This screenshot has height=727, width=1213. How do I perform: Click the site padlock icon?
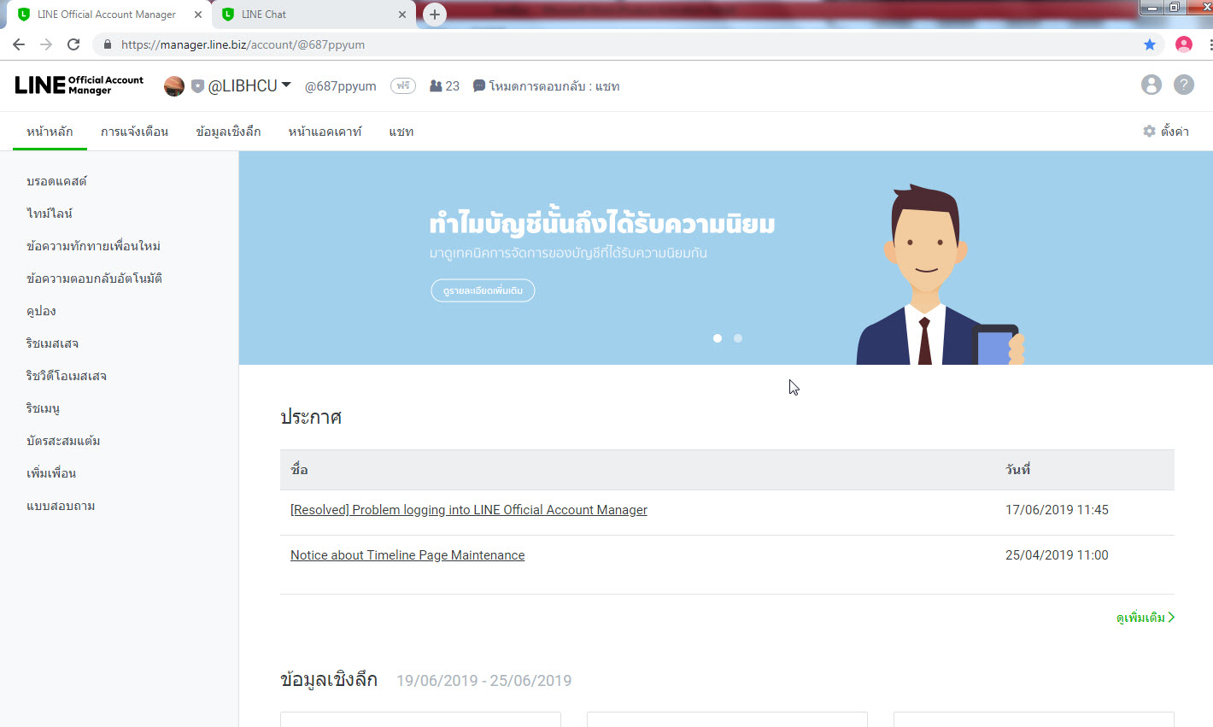[107, 44]
